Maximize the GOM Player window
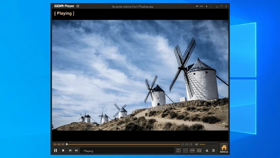The image size is (280, 158). pos(222,6)
